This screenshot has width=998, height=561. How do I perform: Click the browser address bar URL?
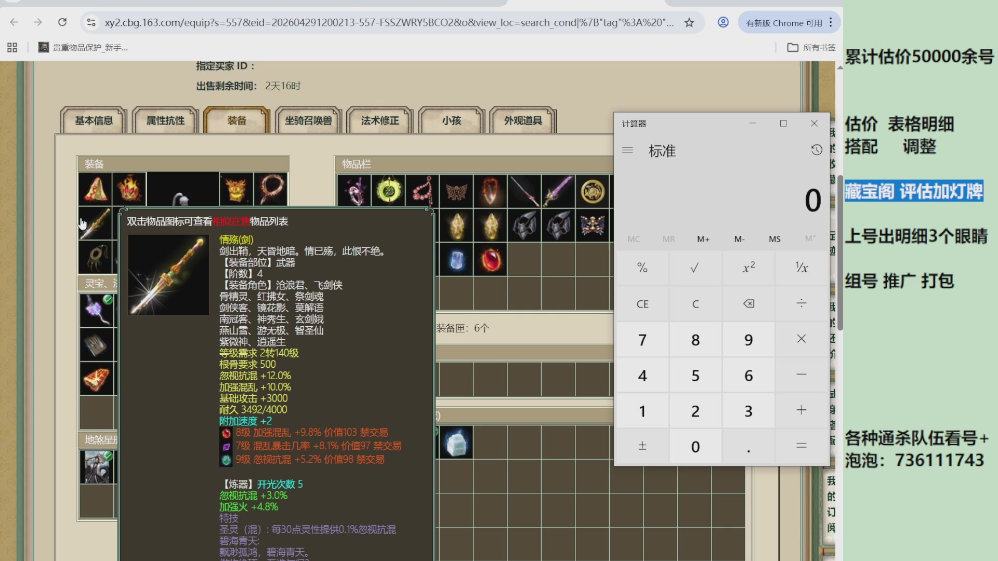point(389,23)
